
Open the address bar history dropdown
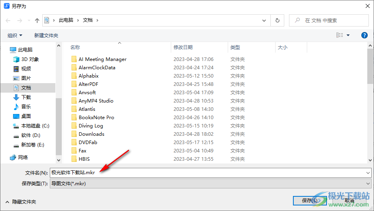(264, 21)
